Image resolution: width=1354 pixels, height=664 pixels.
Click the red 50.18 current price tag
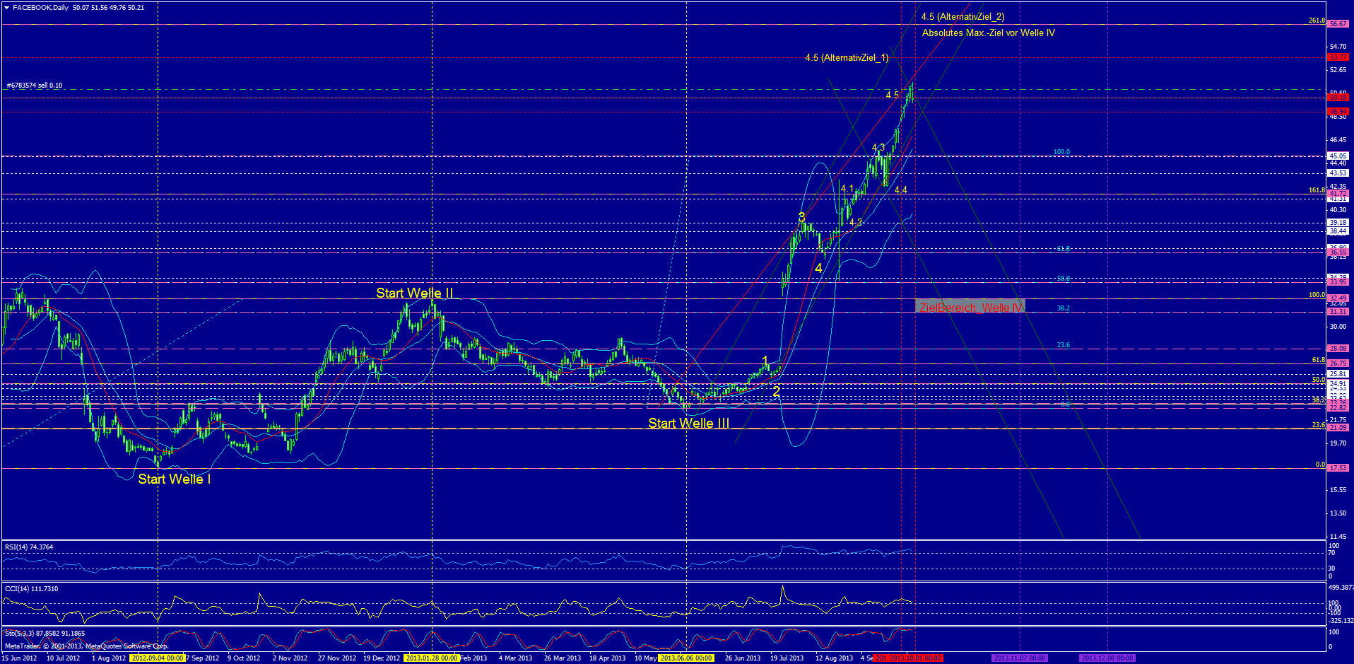pyautogui.click(x=1338, y=98)
